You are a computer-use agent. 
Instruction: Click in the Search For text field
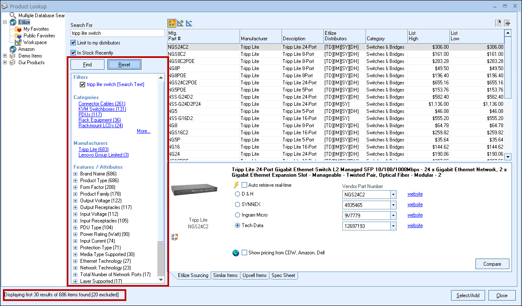[x=117, y=33]
